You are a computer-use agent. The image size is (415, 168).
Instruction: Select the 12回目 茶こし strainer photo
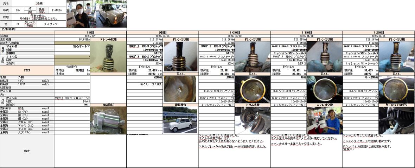[397, 89]
